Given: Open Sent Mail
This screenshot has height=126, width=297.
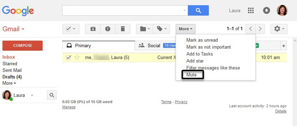Looking at the screenshot, I should [12, 70].
